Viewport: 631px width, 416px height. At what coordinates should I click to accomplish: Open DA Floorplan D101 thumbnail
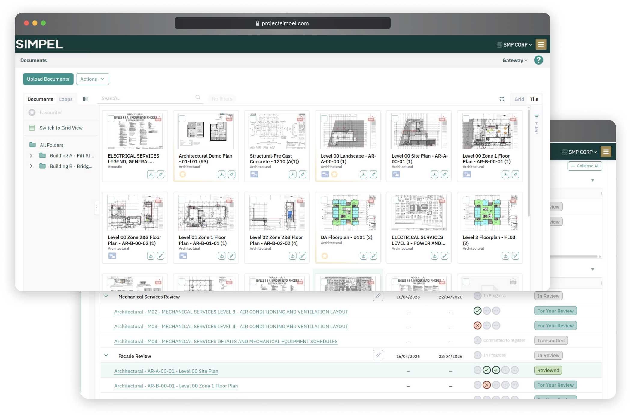point(348,212)
